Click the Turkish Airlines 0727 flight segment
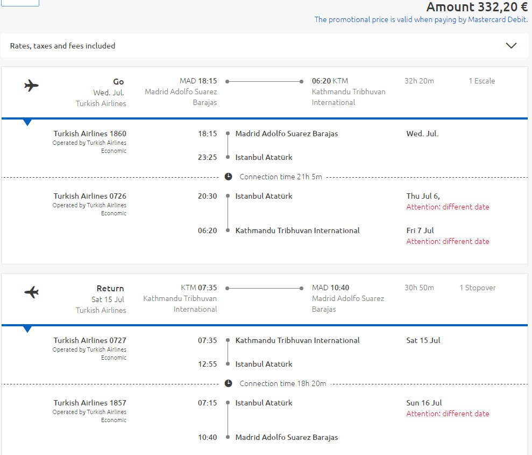Viewport: 532px width, 455px height. (x=90, y=340)
